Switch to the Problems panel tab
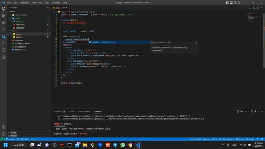This screenshot has width=265, height=149. pyautogui.click(x=58, y=111)
